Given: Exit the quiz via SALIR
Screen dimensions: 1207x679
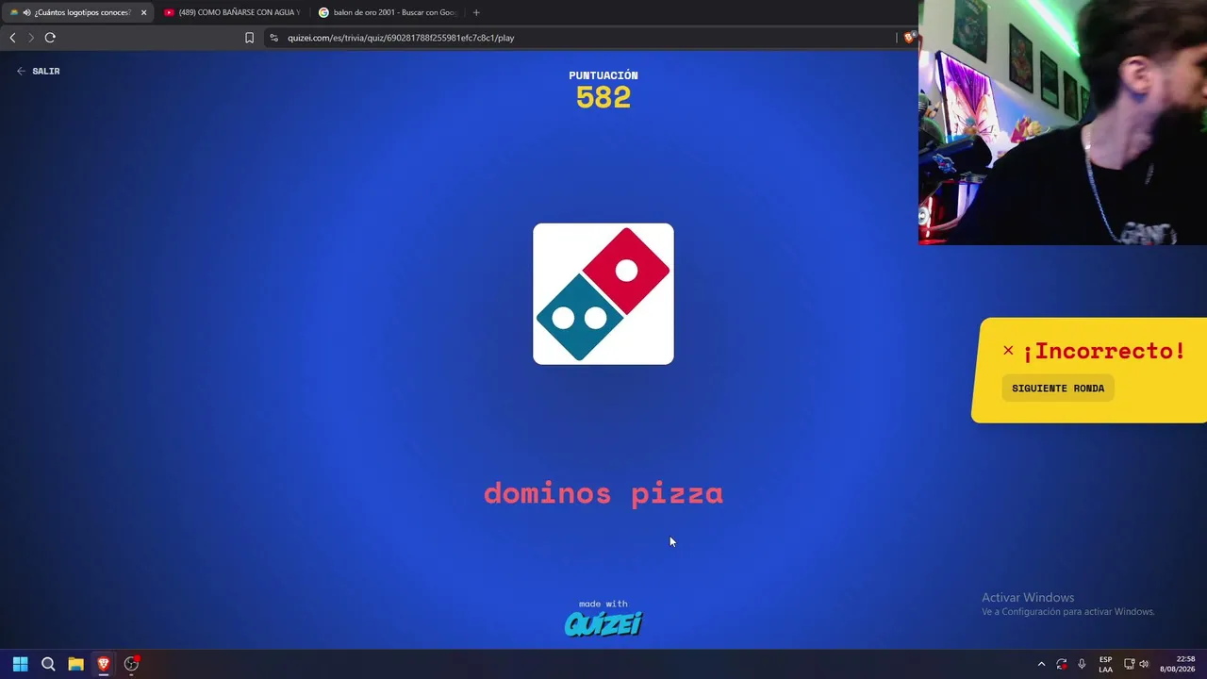Looking at the screenshot, I should tap(38, 71).
